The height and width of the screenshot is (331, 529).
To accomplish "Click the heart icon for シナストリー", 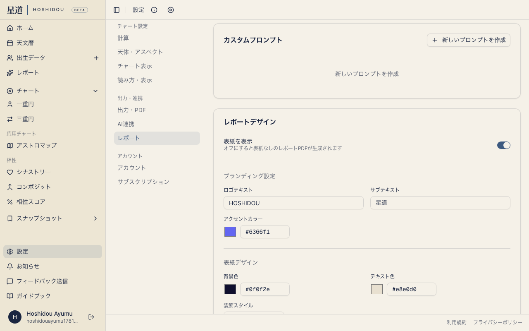I will pyautogui.click(x=10, y=172).
